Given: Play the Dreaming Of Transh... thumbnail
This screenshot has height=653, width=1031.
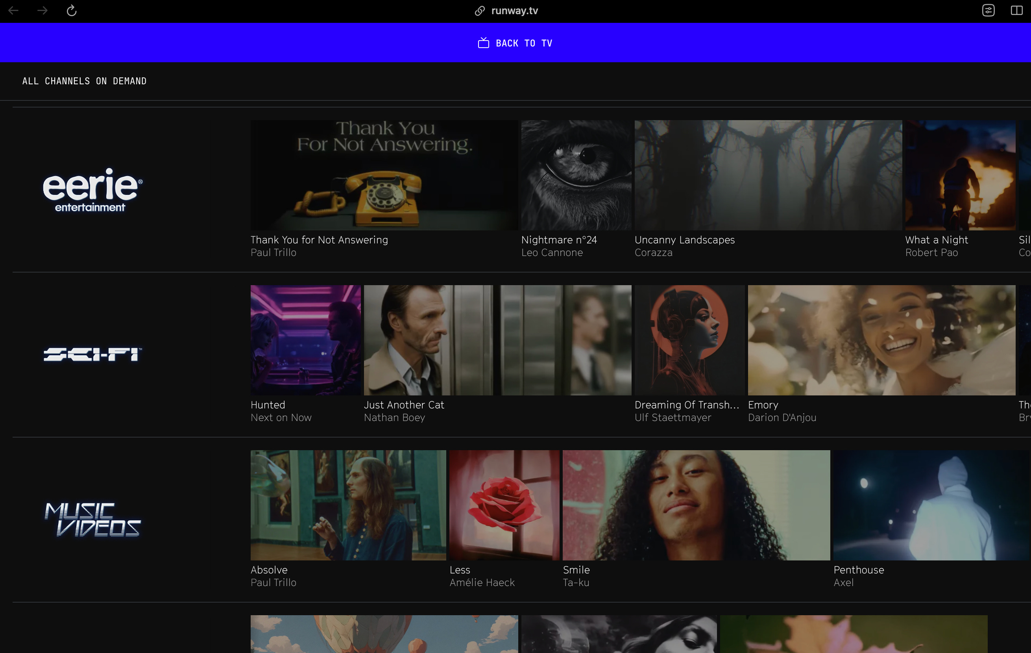Looking at the screenshot, I should (689, 340).
